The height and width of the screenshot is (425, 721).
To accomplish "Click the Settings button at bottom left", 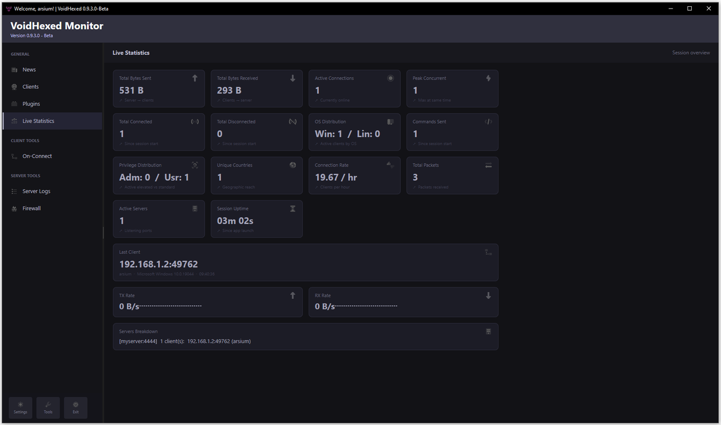I will (x=20, y=408).
